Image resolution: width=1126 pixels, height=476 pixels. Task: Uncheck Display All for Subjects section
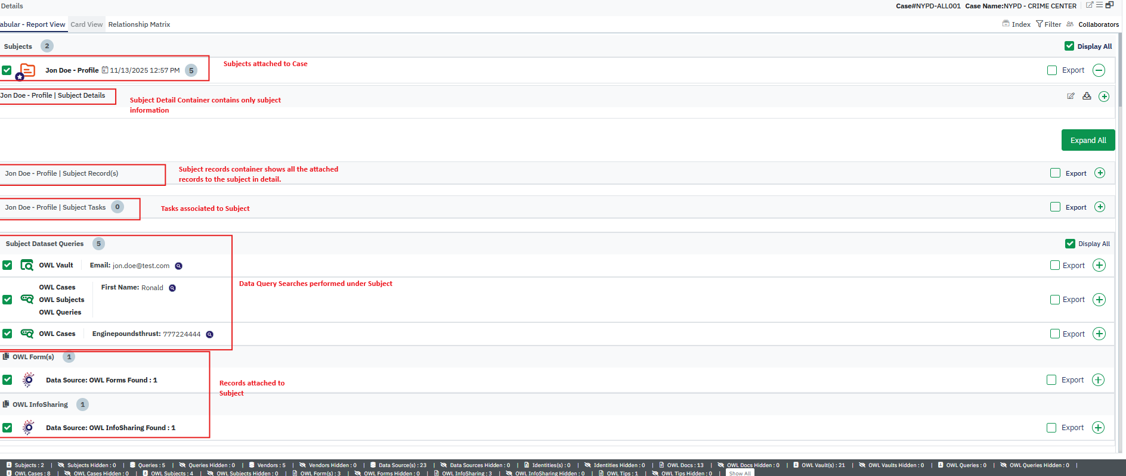coord(1069,46)
